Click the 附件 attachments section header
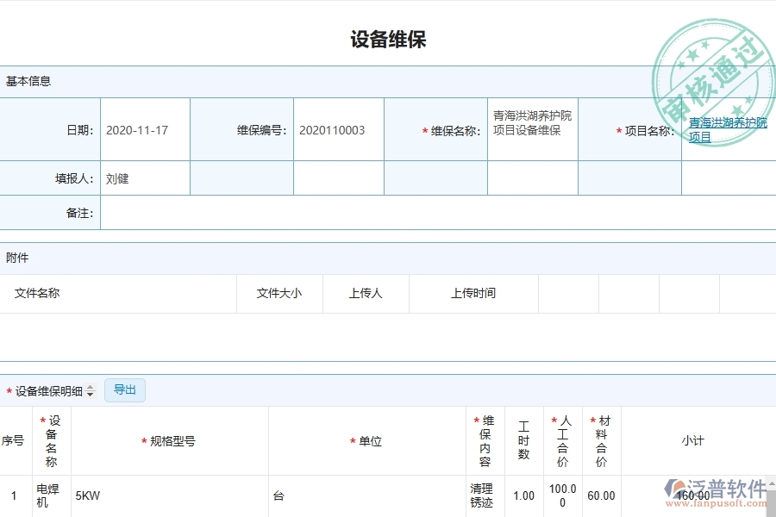Image resolution: width=776 pixels, height=517 pixels. click(16, 258)
